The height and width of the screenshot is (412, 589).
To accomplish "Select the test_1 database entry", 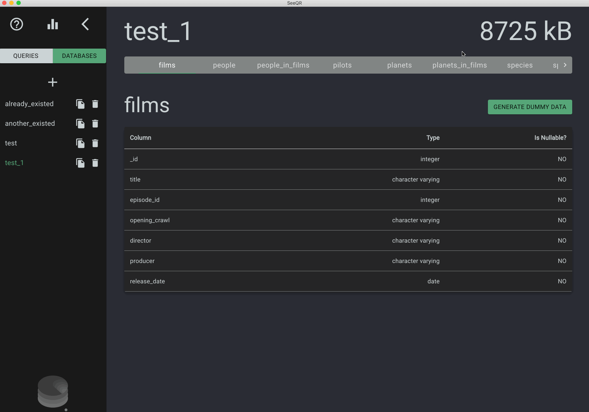I will click(14, 163).
